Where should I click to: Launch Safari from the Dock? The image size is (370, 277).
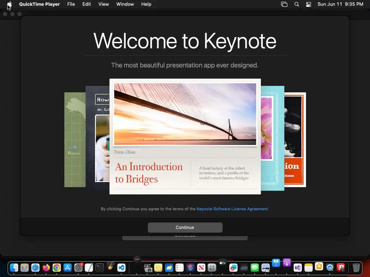[x=35, y=268]
